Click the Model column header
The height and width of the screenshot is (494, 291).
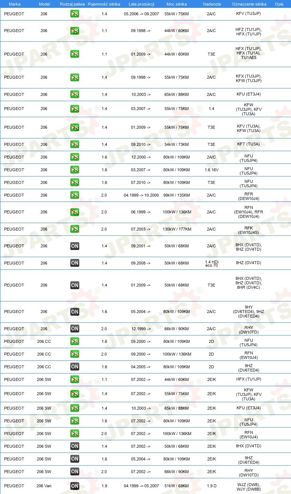click(44, 4)
